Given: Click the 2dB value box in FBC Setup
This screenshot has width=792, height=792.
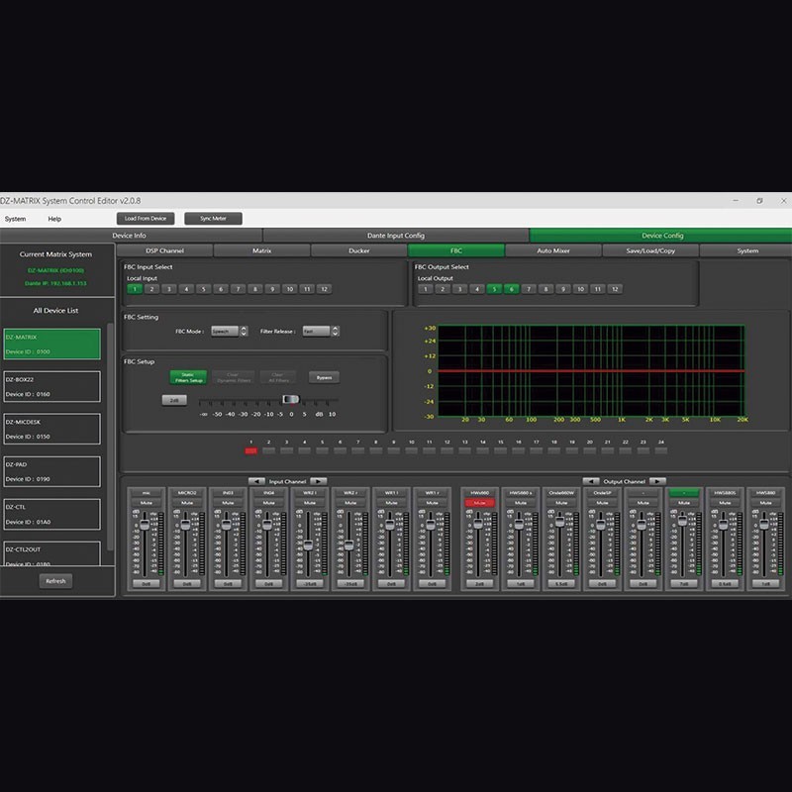Looking at the screenshot, I should [x=174, y=400].
